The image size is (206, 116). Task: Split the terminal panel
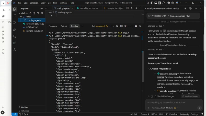121,26
